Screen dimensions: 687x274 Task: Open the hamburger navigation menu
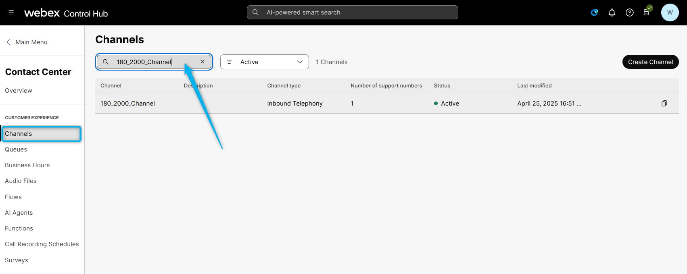click(x=11, y=12)
